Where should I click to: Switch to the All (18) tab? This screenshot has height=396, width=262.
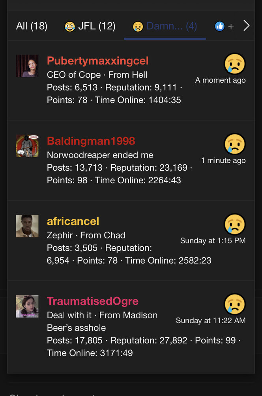pyautogui.click(x=32, y=26)
